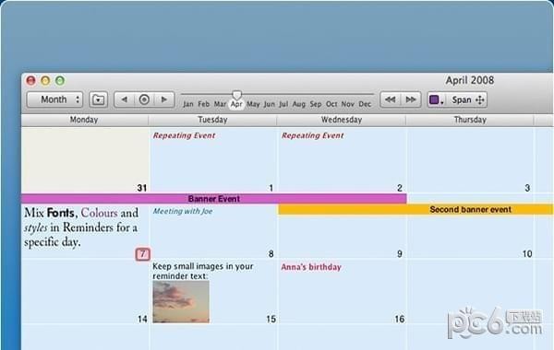The image size is (554, 350).
Task: Select Repeating Event on Wednesday 2
Action: tap(313, 135)
